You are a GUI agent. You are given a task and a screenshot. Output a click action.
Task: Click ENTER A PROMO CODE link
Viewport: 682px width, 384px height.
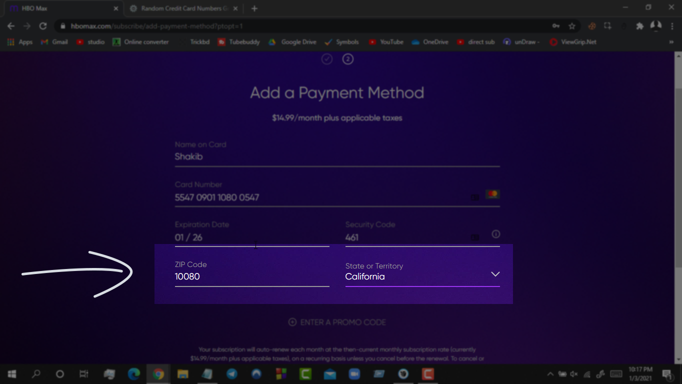click(343, 322)
